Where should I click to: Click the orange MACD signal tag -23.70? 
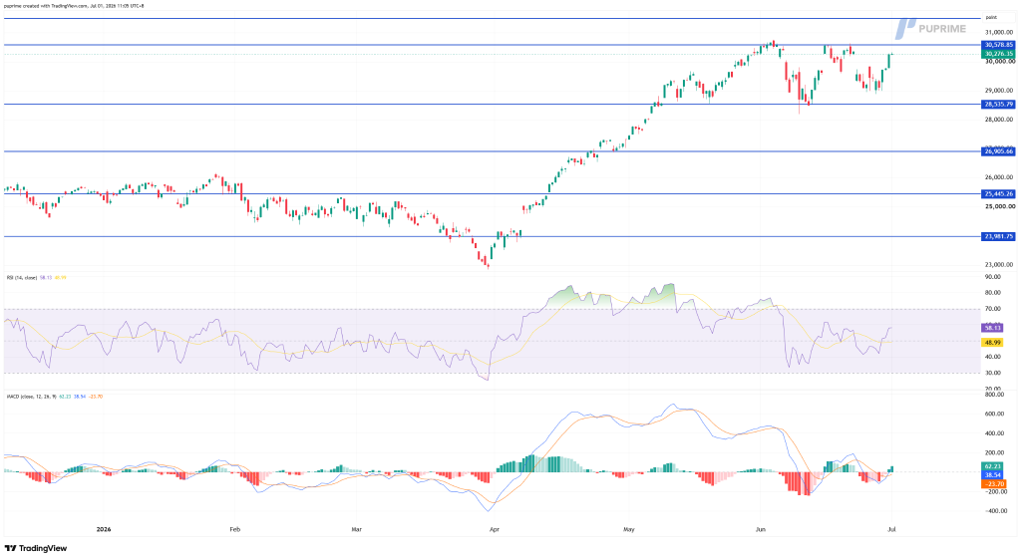coord(994,484)
